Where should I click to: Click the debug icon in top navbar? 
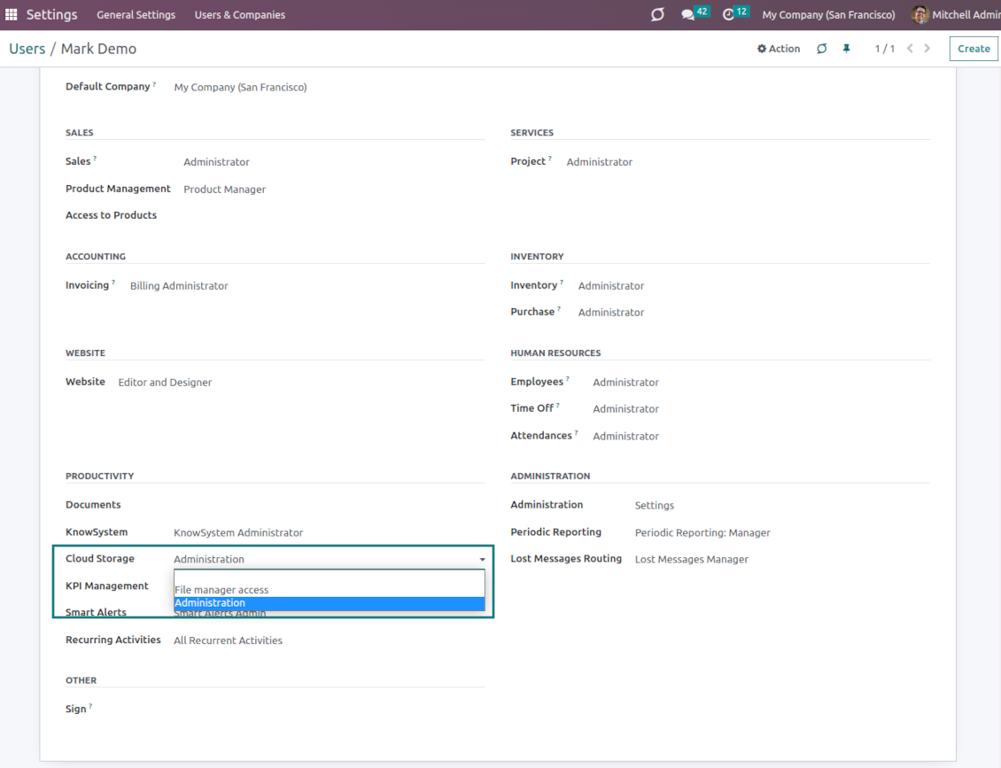point(657,14)
